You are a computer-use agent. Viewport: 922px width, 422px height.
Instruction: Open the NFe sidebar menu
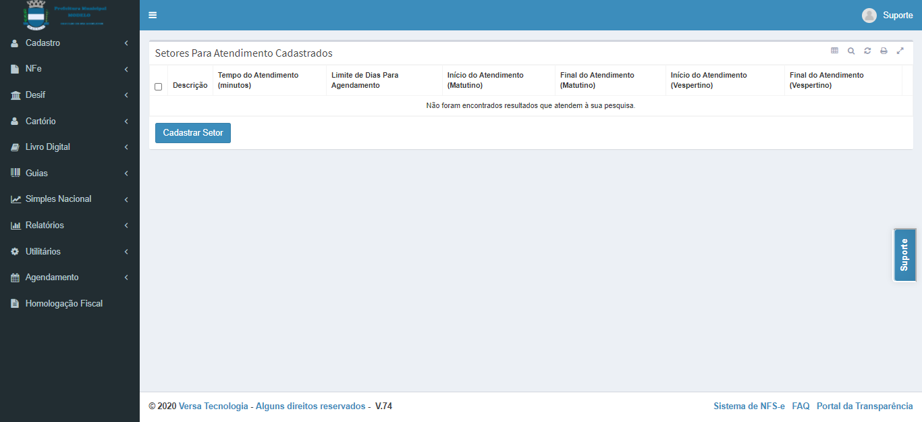coord(34,69)
